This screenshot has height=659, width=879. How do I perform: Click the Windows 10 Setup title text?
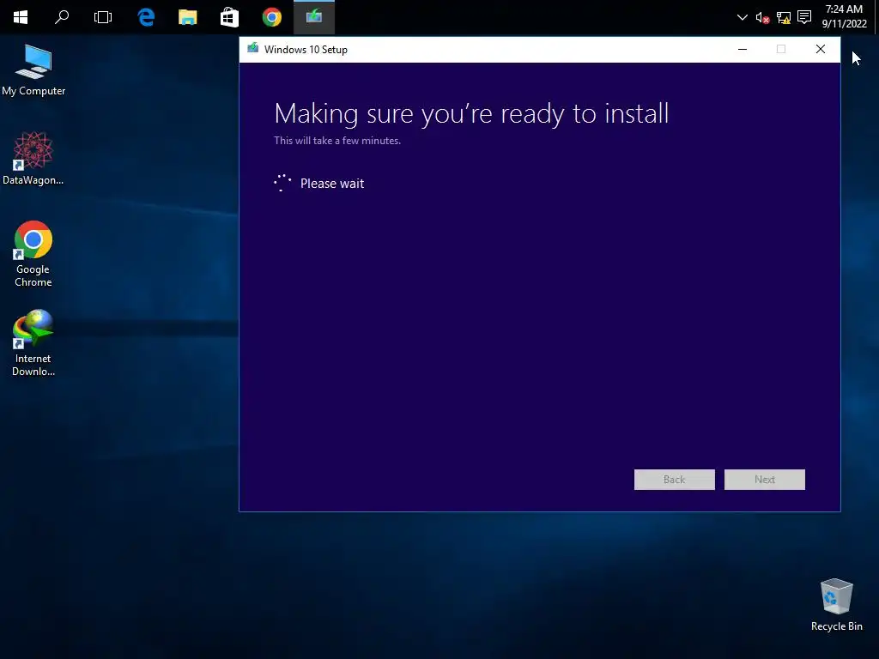[306, 49]
